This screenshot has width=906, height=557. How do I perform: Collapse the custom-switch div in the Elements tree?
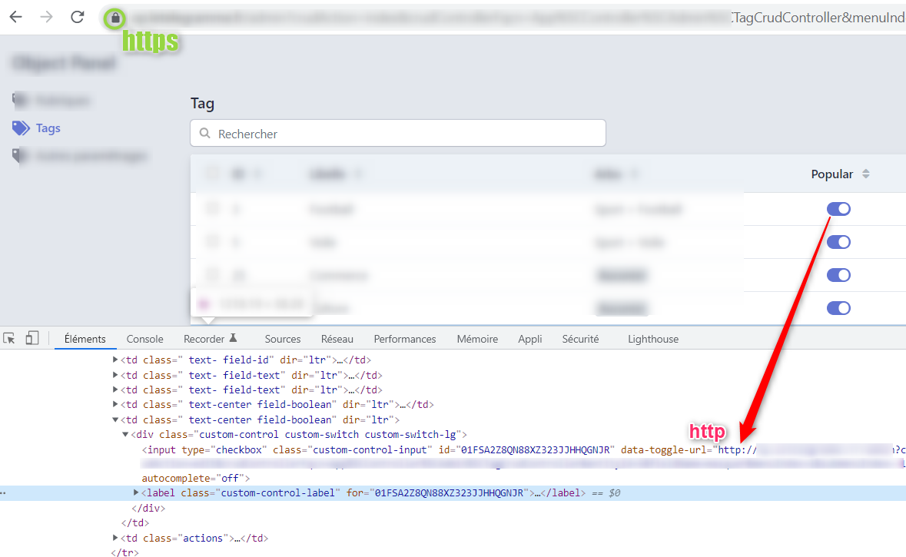point(124,434)
